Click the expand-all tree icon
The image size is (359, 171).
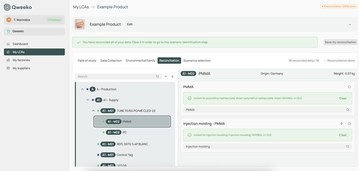(x=172, y=77)
